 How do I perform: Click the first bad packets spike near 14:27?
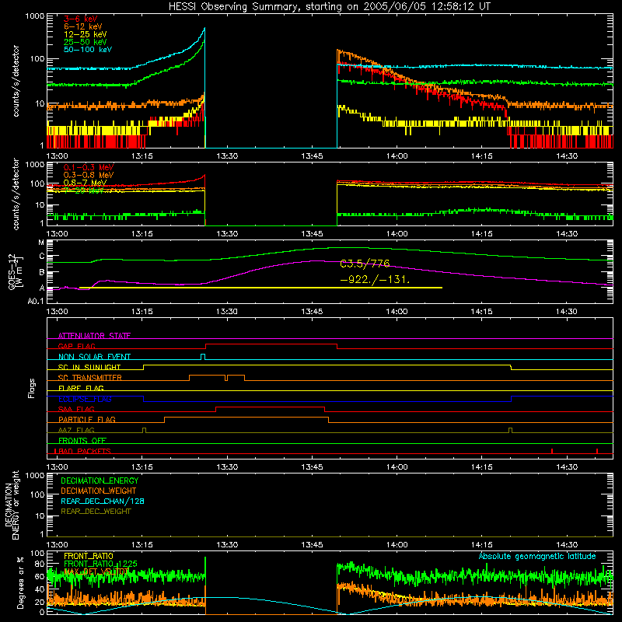click(552, 451)
